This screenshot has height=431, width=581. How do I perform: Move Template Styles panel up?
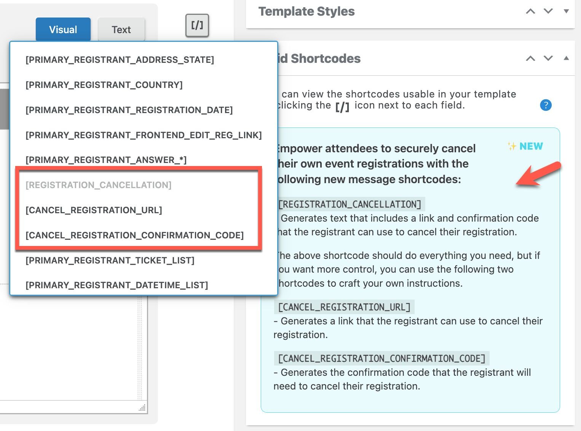tap(530, 11)
